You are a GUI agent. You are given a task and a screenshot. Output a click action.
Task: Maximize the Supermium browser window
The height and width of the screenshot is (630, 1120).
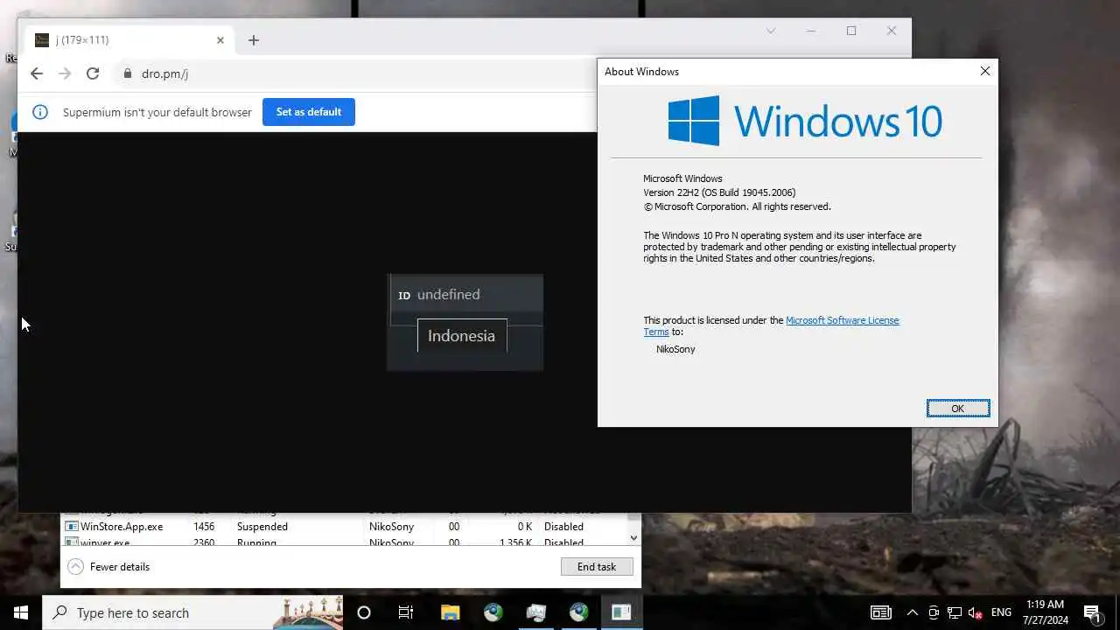(851, 31)
